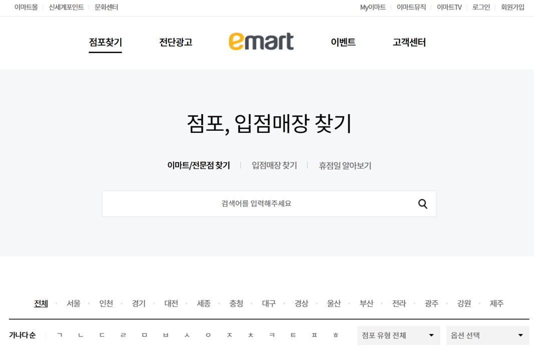Filter stores by 강원
The image size is (534, 351).
pyautogui.click(x=464, y=303)
